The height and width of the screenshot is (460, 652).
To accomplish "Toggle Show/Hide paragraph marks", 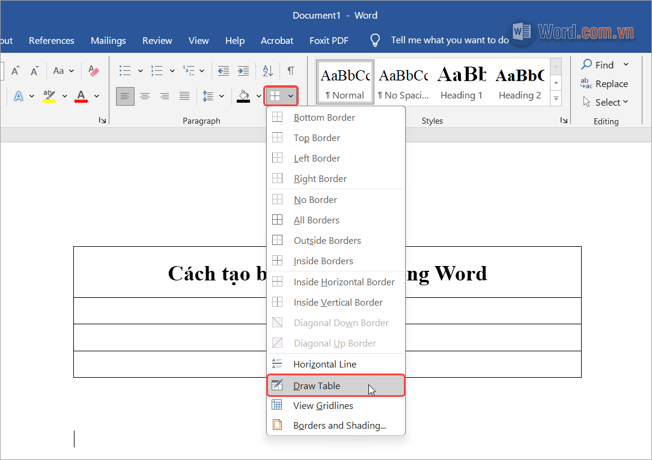I will click(291, 71).
